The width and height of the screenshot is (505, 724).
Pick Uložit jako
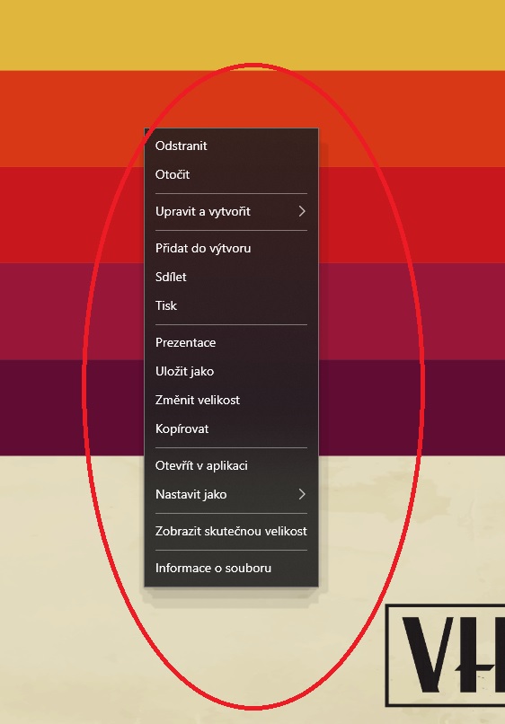tap(231, 371)
